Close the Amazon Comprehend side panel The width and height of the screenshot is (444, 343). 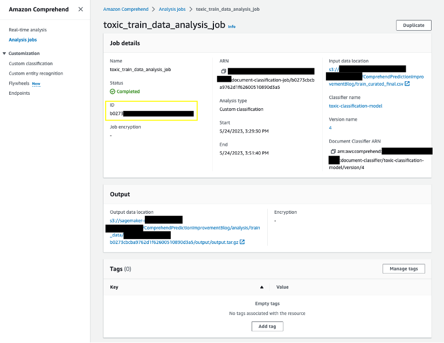pyautogui.click(x=81, y=9)
